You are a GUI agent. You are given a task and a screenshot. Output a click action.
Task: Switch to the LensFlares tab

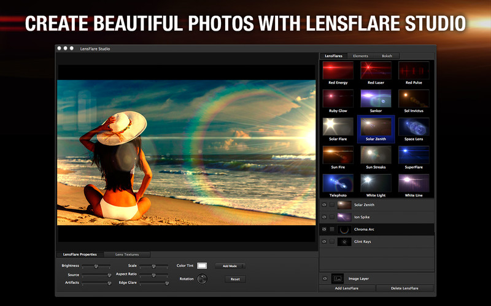click(333, 56)
